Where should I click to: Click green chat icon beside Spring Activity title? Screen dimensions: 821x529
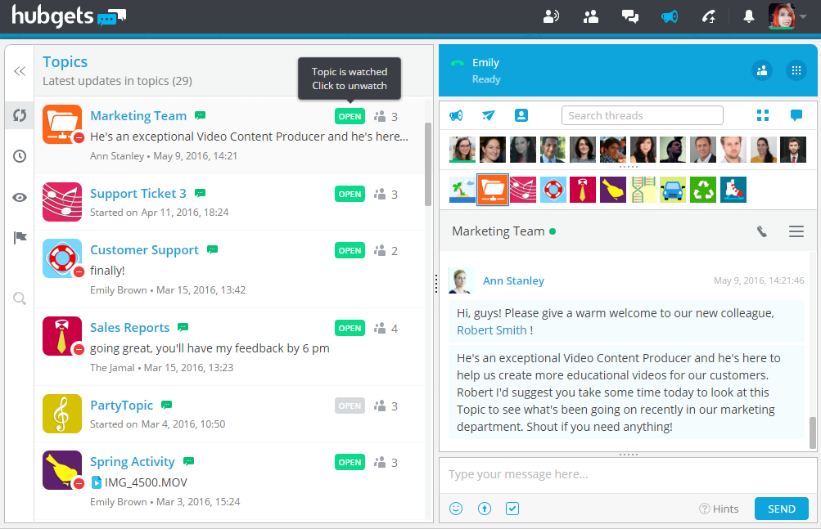[188, 461]
